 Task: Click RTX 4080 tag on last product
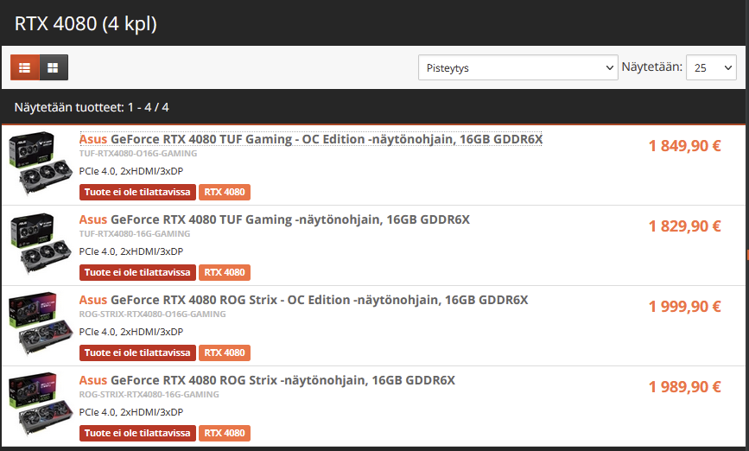[225, 433]
